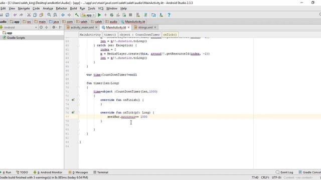This screenshot has width=321, height=180.
Task: Click the Paste clipboard icon
Action: click(x=41, y=15)
